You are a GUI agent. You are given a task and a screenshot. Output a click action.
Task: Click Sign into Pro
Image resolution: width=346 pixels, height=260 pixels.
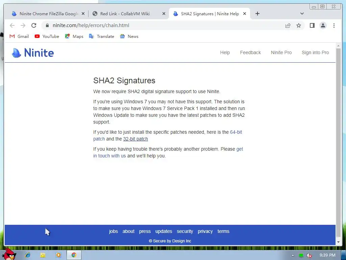click(315, 52)
